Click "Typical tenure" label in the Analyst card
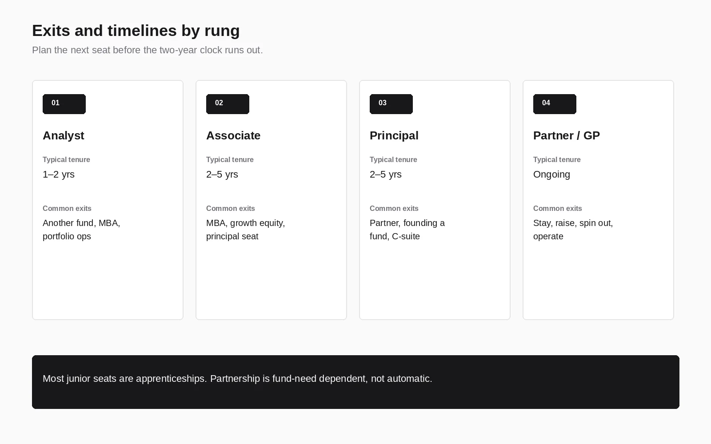The height and width of the screenshot is (444, 711). click(x=66, y=159)
